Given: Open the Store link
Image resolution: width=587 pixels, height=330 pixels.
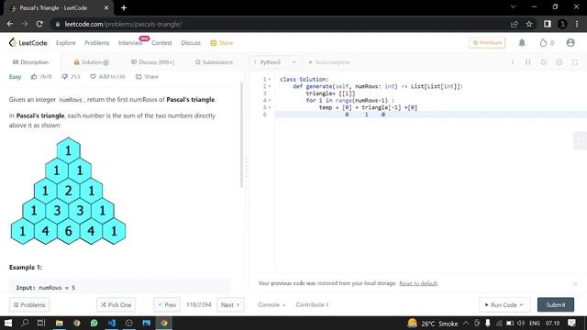Looking at the screenshot, I should [222, 43].
